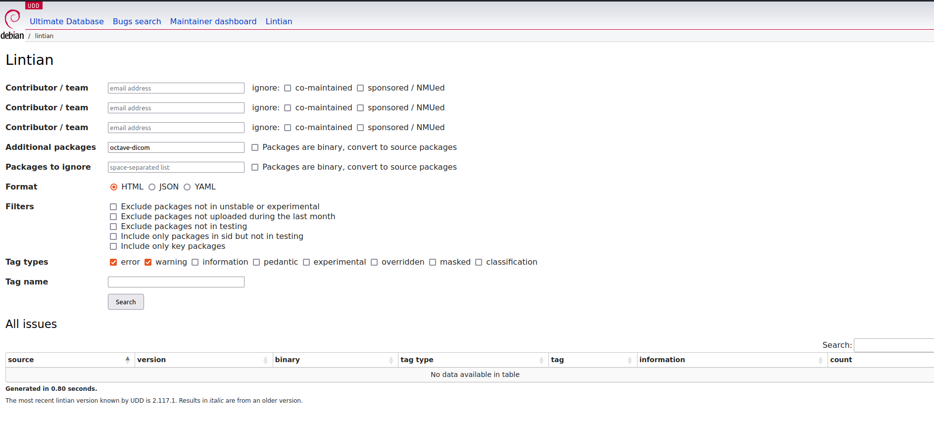
Task: Check sponsored / NMUed for third contributor
Action: 360,128
